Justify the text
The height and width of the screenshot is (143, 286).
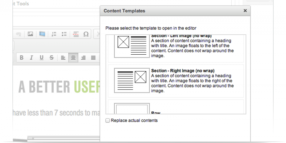click(93, 58)
